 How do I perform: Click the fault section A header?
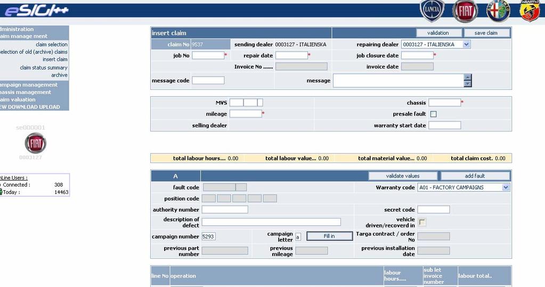[x=175, y=176]
